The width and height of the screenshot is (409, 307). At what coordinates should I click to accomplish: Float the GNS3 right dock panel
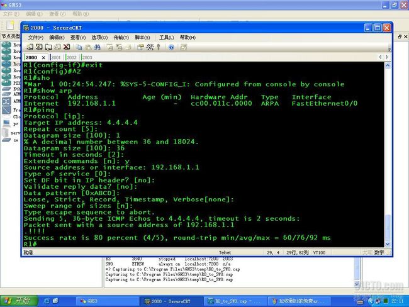click(x=400, y=36)
